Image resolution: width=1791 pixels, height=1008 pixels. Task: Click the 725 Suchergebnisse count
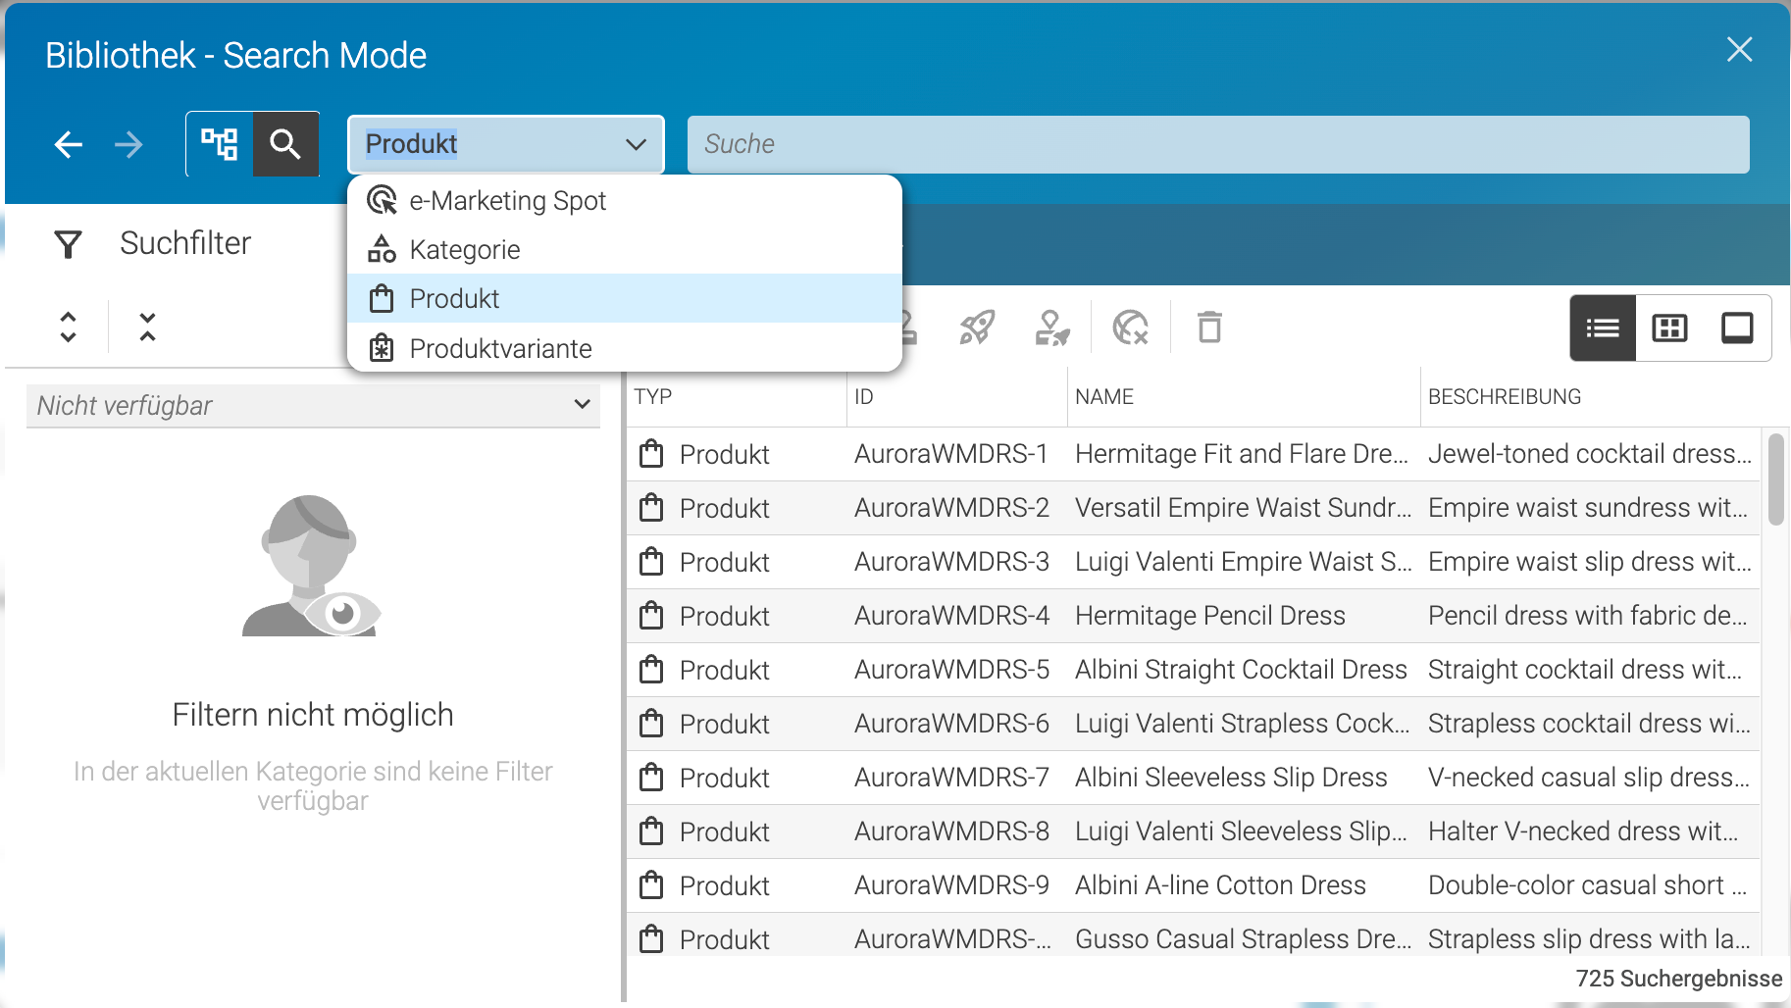(x=1678, y=978)
